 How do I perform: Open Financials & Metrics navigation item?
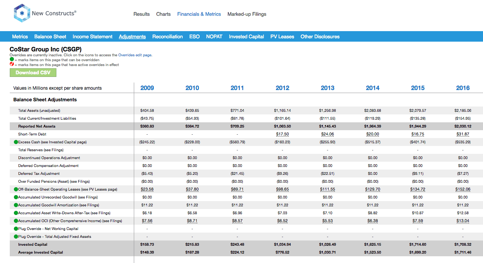pos(199,14)
